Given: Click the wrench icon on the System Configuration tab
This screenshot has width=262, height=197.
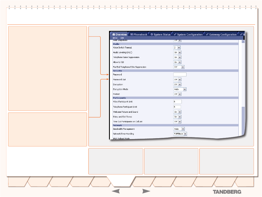Looking at the screenshot, I should point(175,34).
